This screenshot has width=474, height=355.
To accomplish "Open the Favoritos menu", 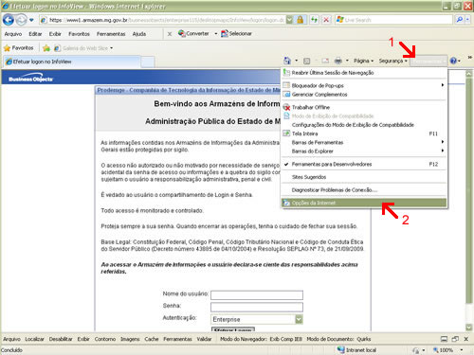I will tap(79, 34).
